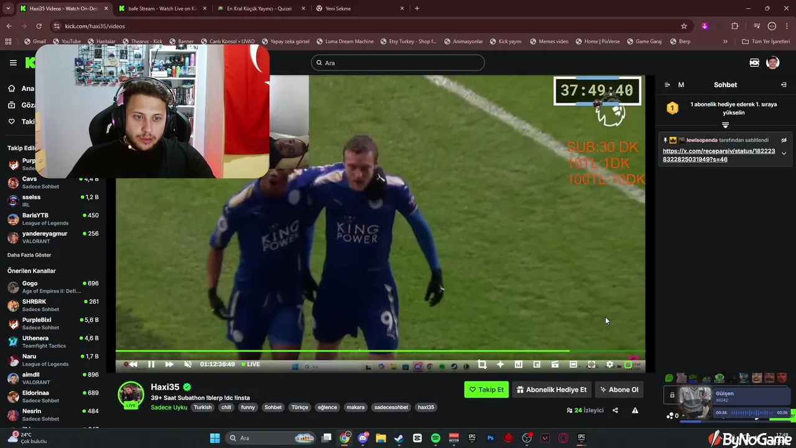This screenshot has height=448, width=796.
Task: Click the locked chat input padlock
Action: pos(672,394)
